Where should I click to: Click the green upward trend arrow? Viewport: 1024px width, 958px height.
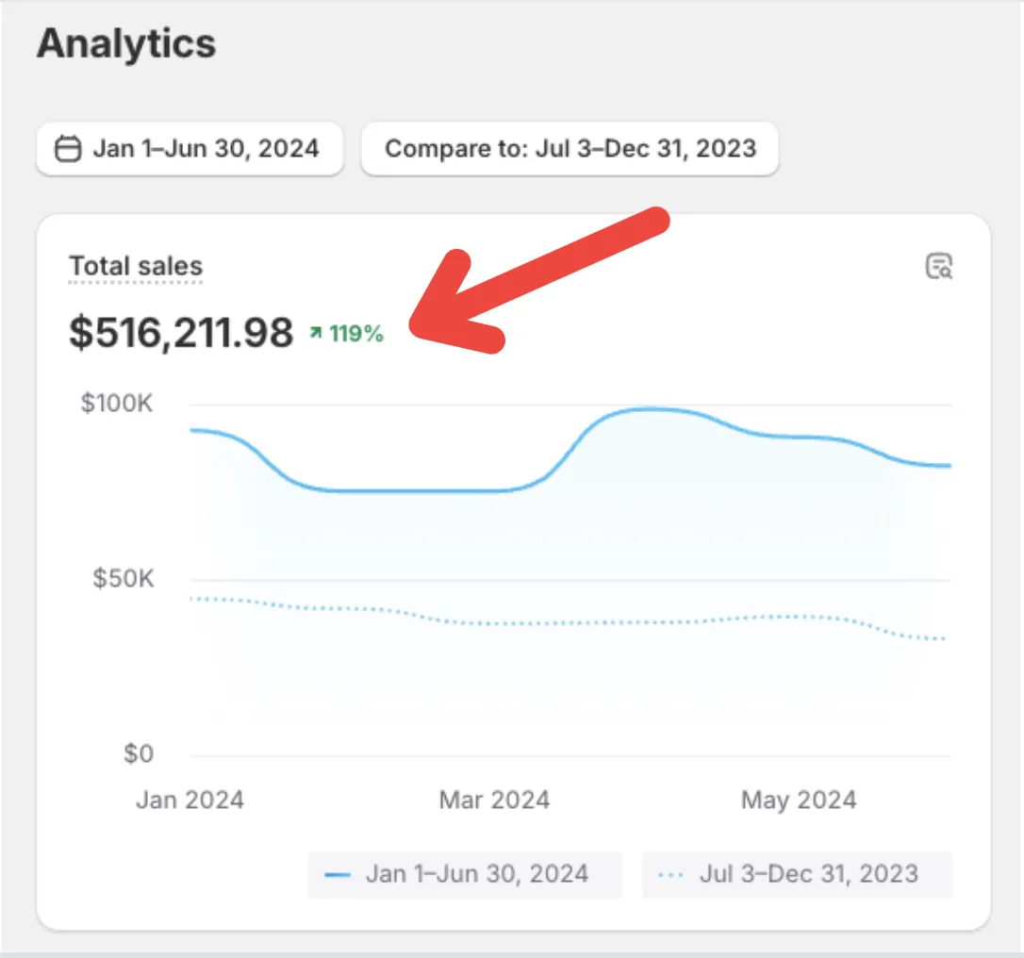[x=316, y=333]
